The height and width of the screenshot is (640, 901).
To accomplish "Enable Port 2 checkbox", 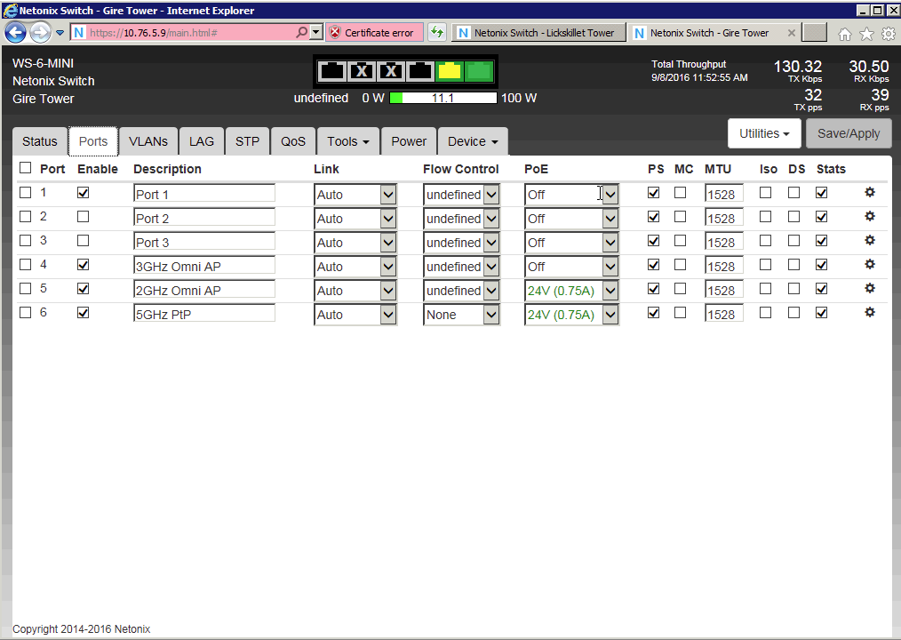I will pos(83,216).
